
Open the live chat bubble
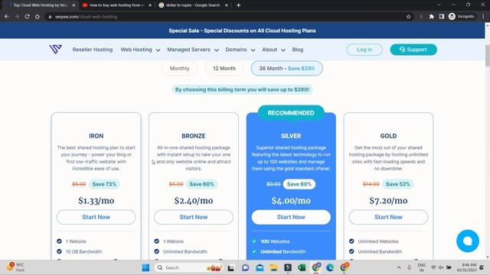468,241
